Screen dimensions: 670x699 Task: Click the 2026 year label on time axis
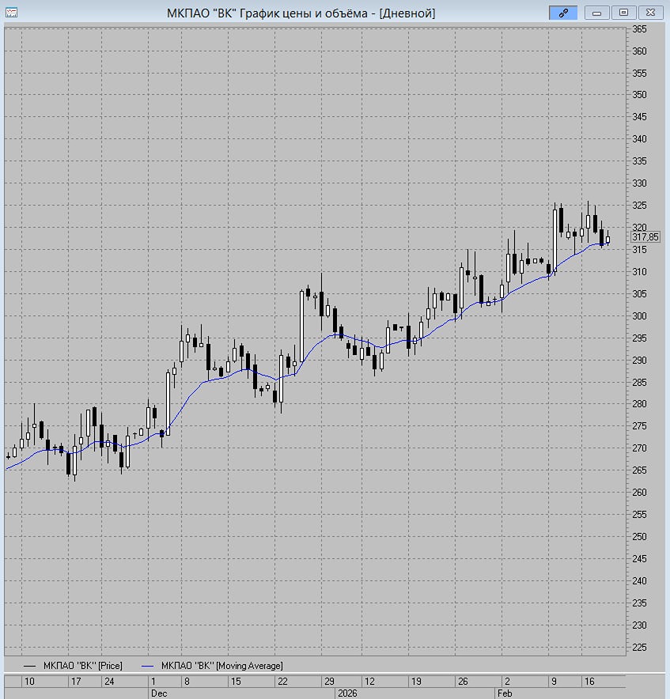click(347, 693)
